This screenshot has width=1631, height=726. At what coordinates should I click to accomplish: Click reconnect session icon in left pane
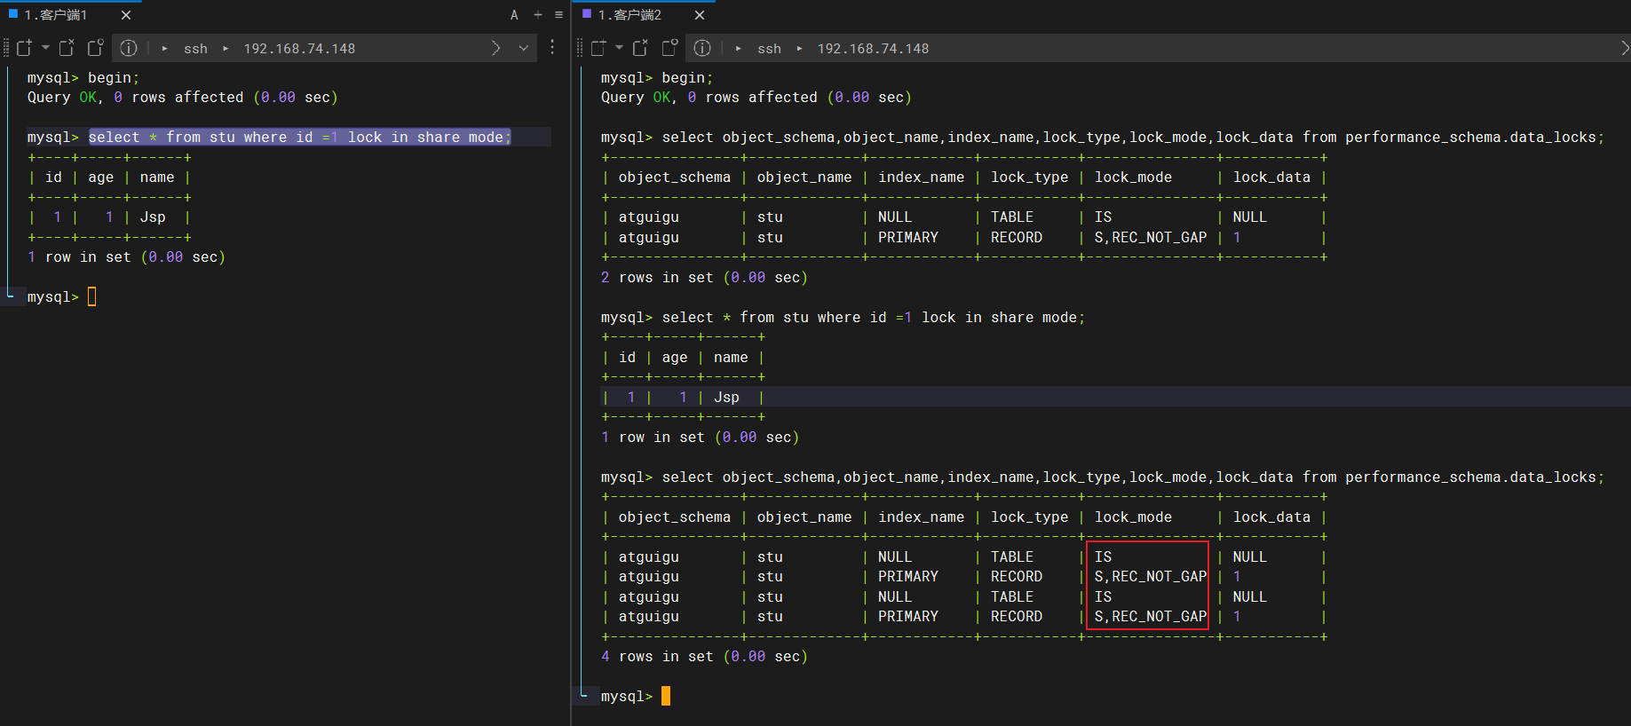pyautogui.click(x=95, y=48)
